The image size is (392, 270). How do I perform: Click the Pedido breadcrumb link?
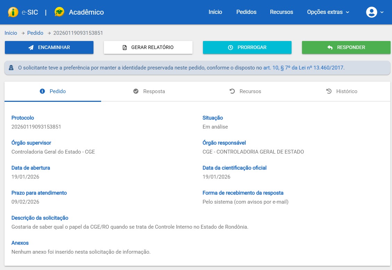[35, 33]
